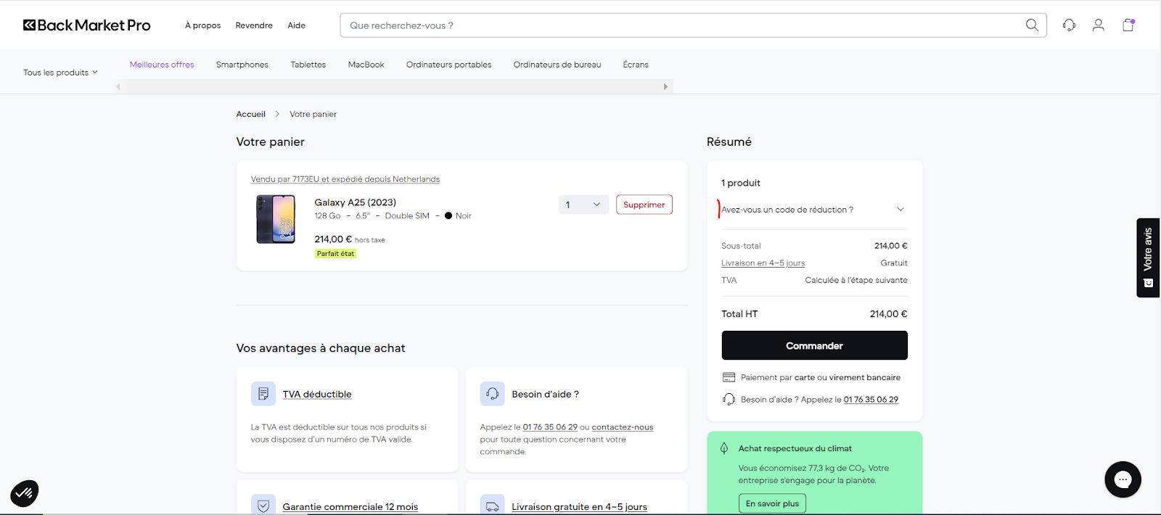Image resolution: width=1161 pixels, height=515 pixels.
Task: Click the credit card payment icon
Action: [729, 377]
